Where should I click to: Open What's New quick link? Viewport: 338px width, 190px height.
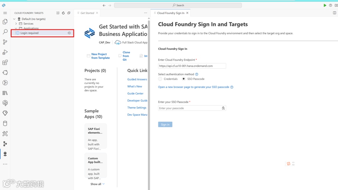(135, 87)
